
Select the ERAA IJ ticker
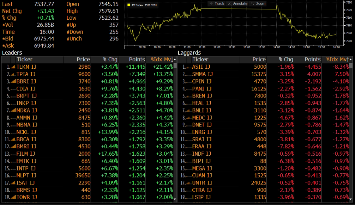[x=202, y=147]
